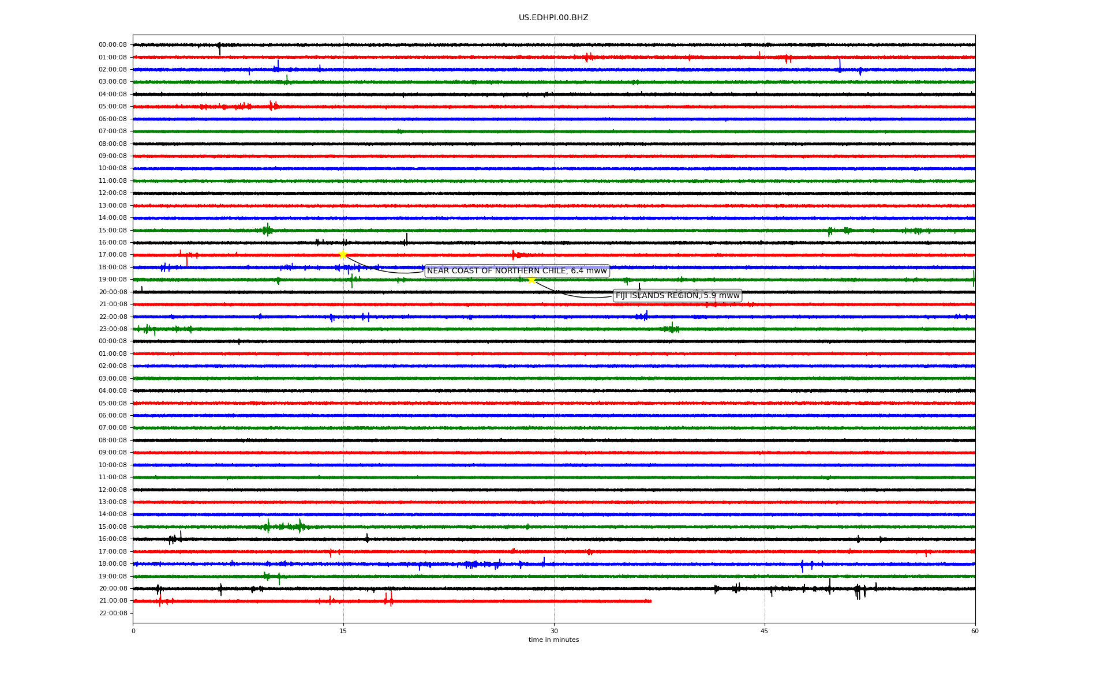Click the upper 19:00:08 label on the Fiji star row
The width and height of the screenshot is (1108, 692).
click(x=113, y=280)
